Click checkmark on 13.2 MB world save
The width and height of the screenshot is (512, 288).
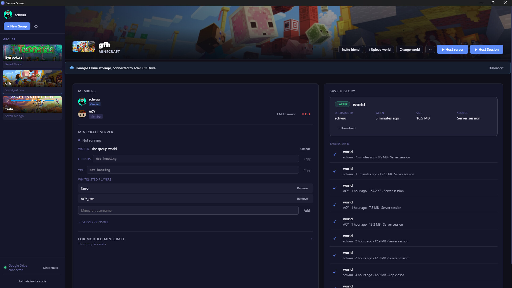pyautogui.click(x=334, y=222)
